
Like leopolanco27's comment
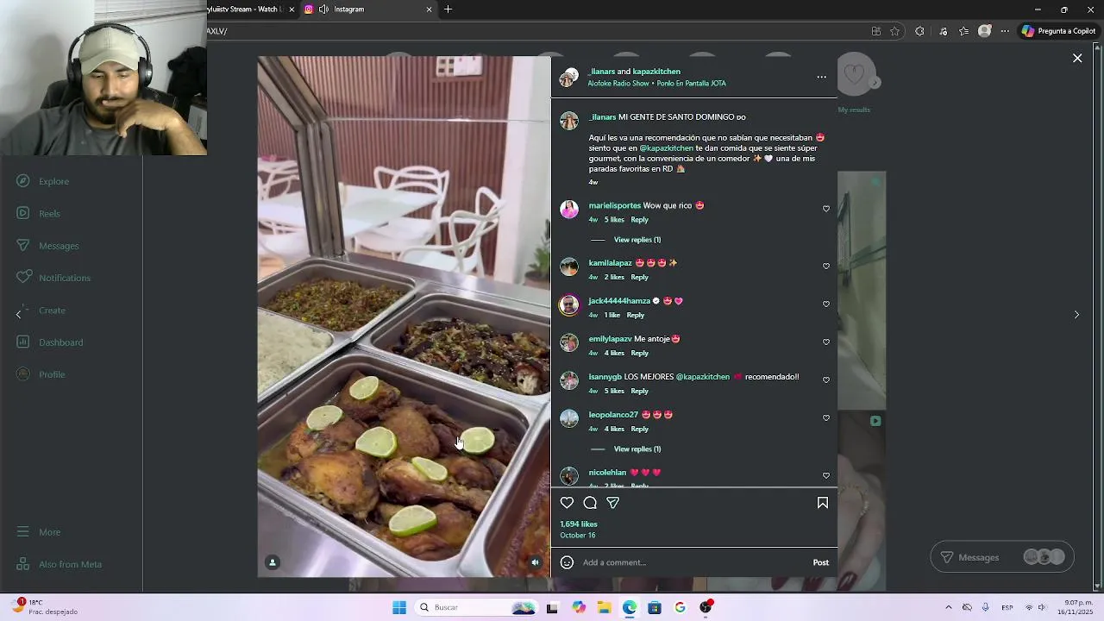coord(826,417)
